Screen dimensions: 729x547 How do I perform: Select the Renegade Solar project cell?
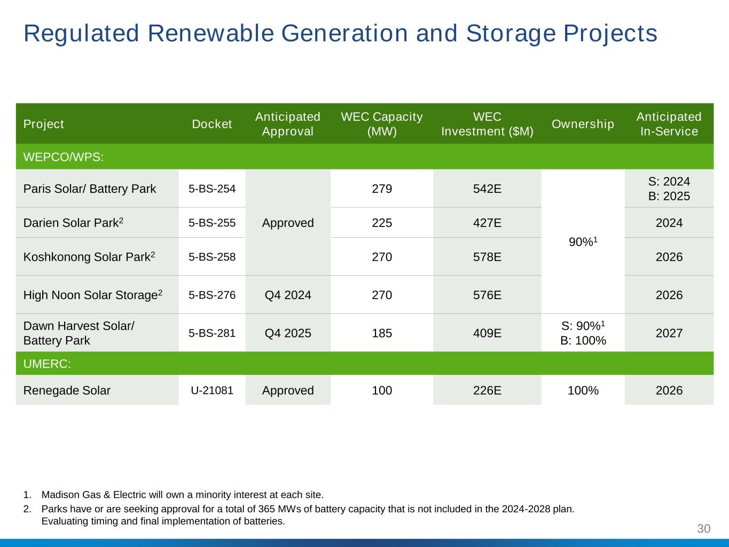point(67,390)
